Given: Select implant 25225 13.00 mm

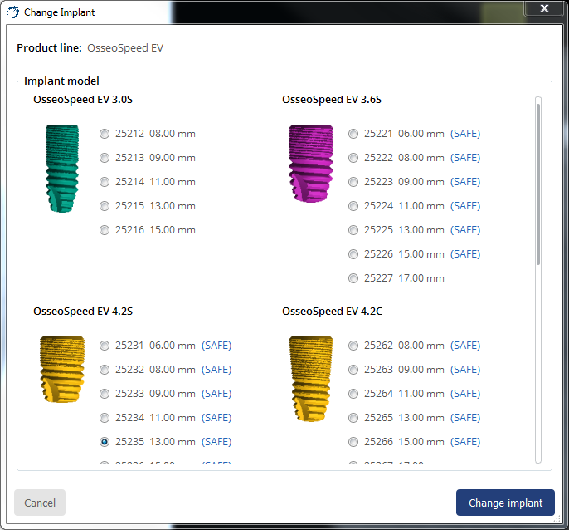Looking at the screenshot, I should click(353, 230).
